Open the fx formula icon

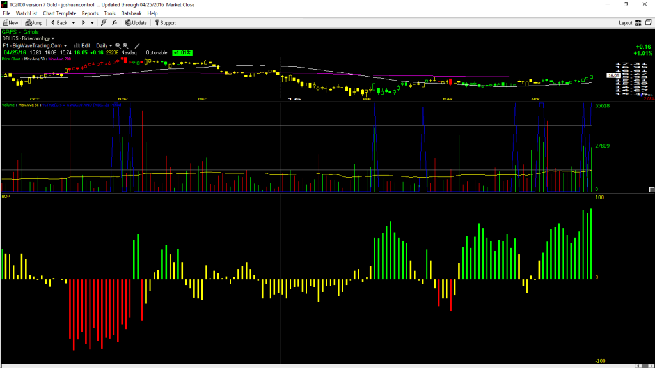point(114,23)
